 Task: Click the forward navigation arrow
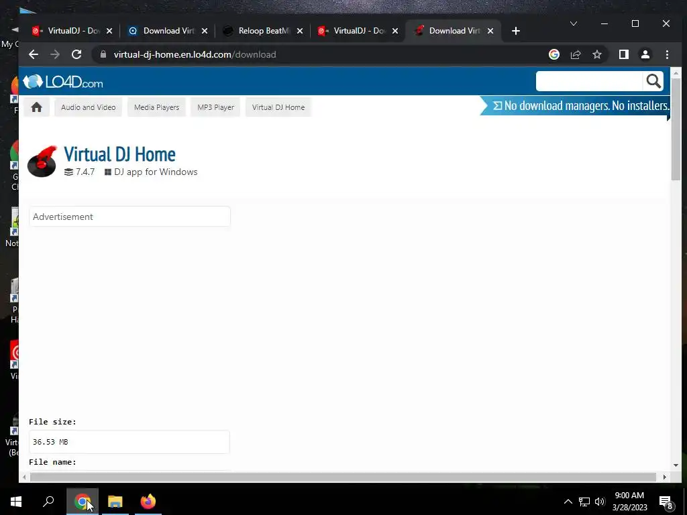(x=55, y=54)
